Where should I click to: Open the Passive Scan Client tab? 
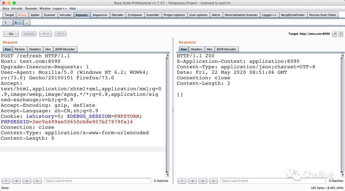coord(323,15)
